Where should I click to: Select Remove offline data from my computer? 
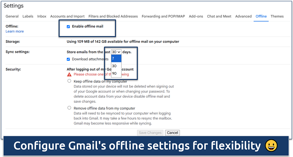point(69,108)
